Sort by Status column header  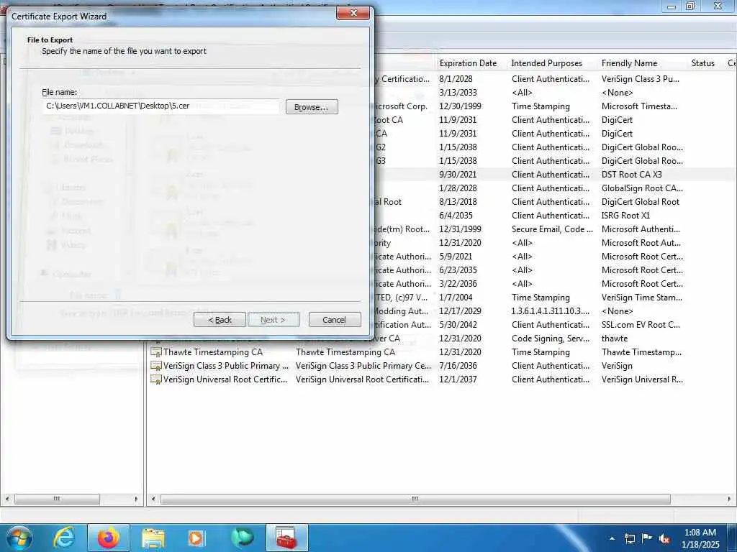pyautogui.click(x=702, y=63)
